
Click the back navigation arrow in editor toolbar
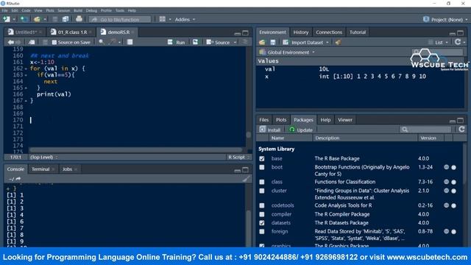click(10, 43)
